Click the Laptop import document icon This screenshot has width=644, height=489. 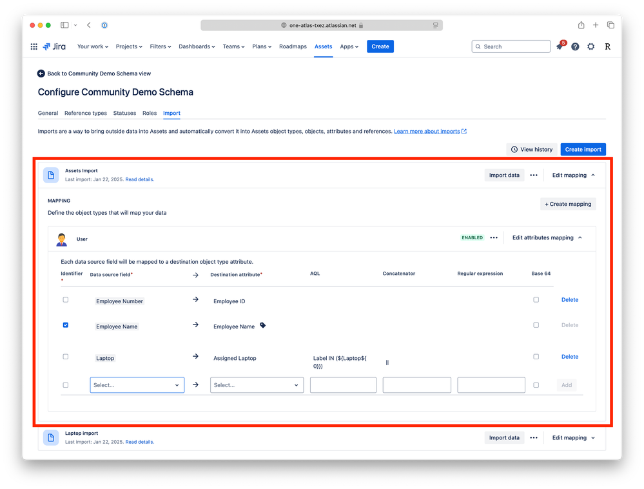click(x=51, y=437)
